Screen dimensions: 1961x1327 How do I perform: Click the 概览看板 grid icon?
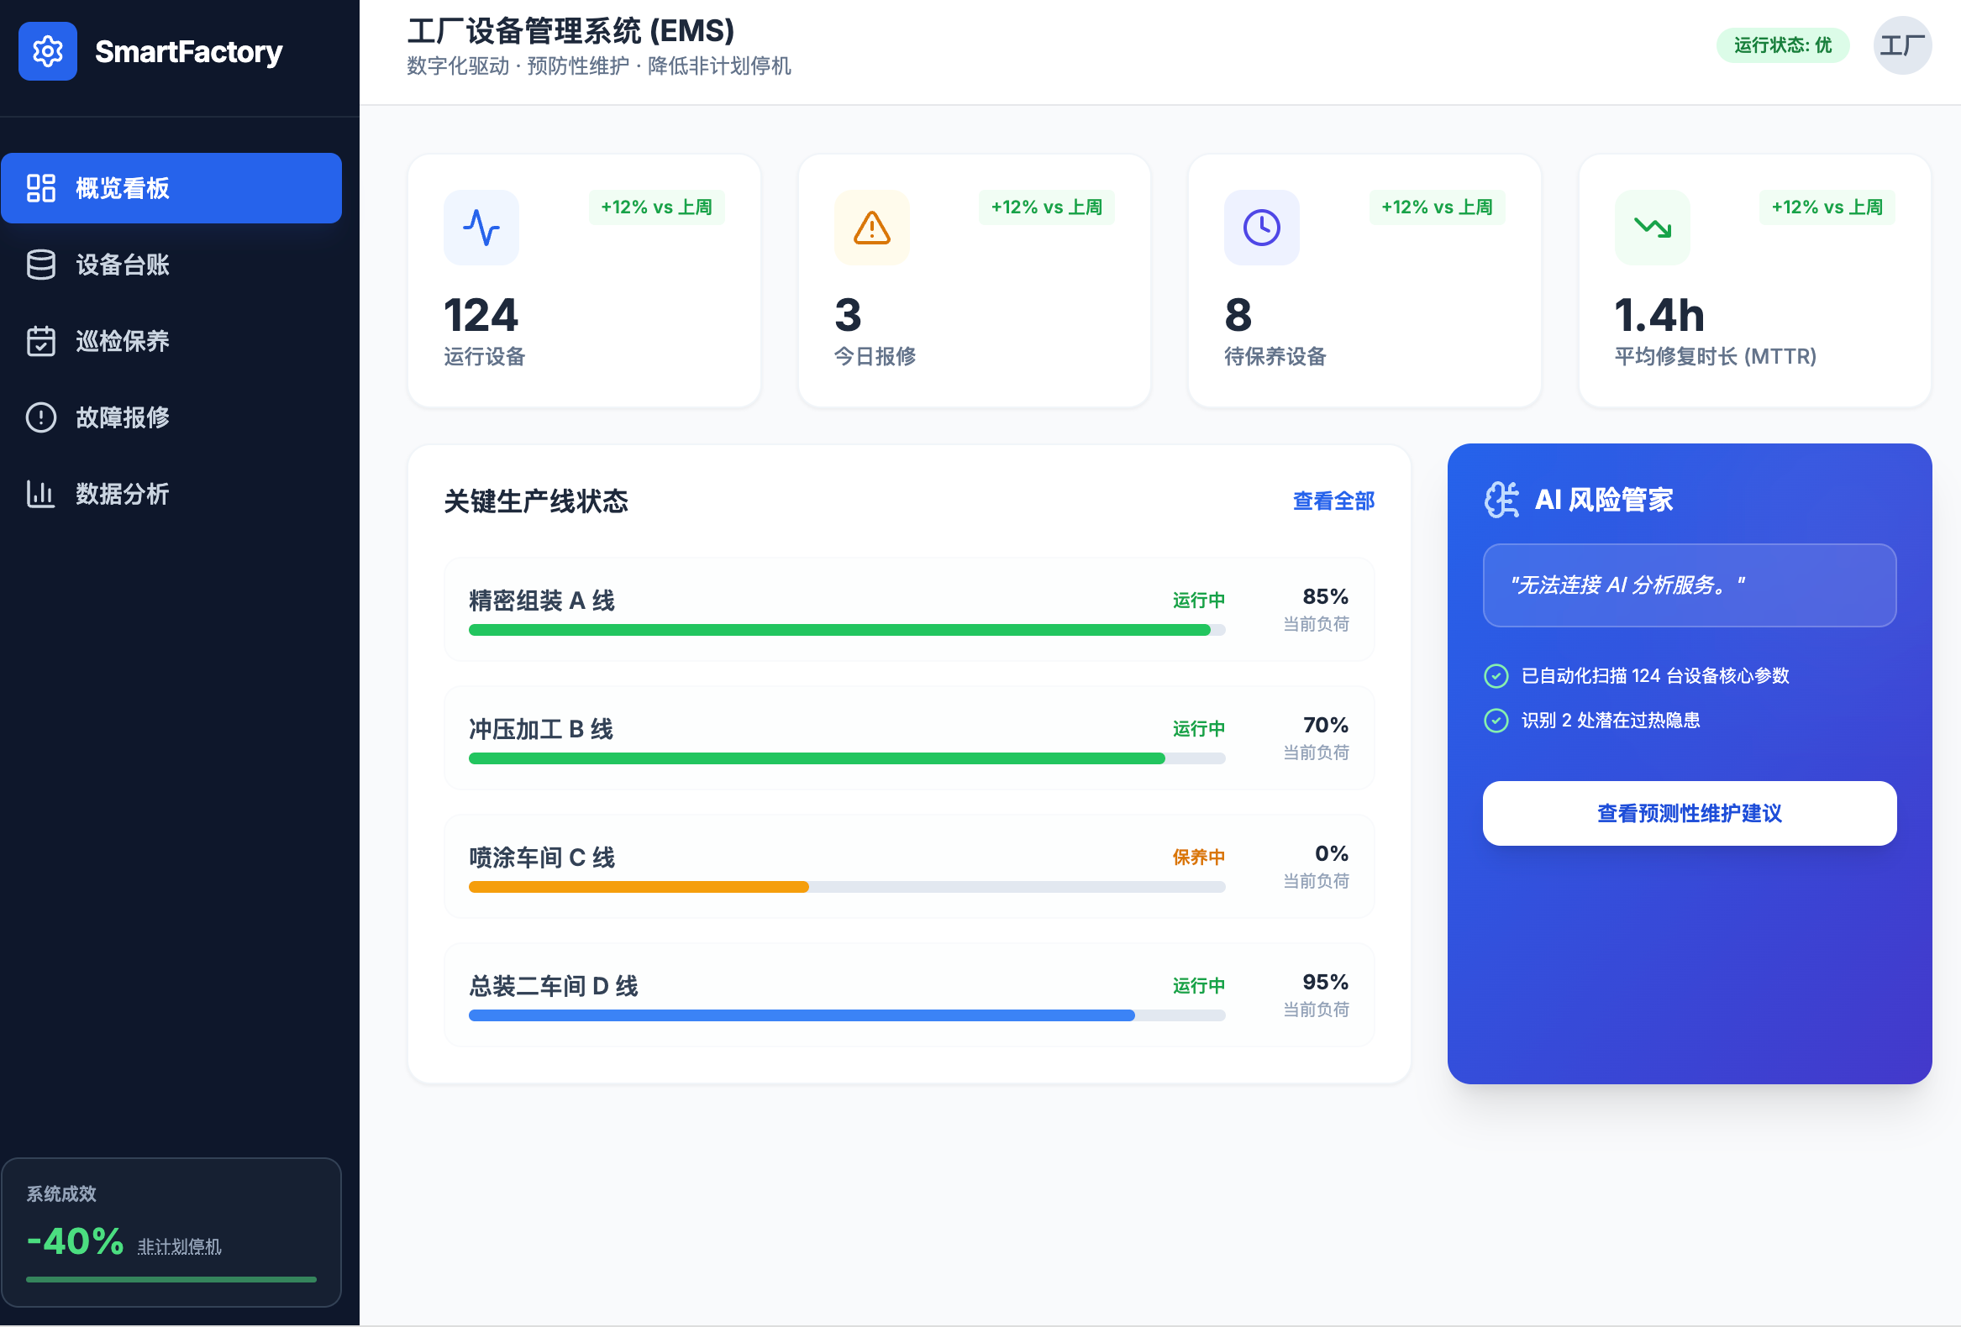click(x=40, y=188)
